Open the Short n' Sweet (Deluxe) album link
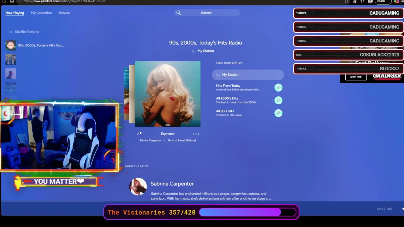Screen dimensions: 404x227 [182, 140]
